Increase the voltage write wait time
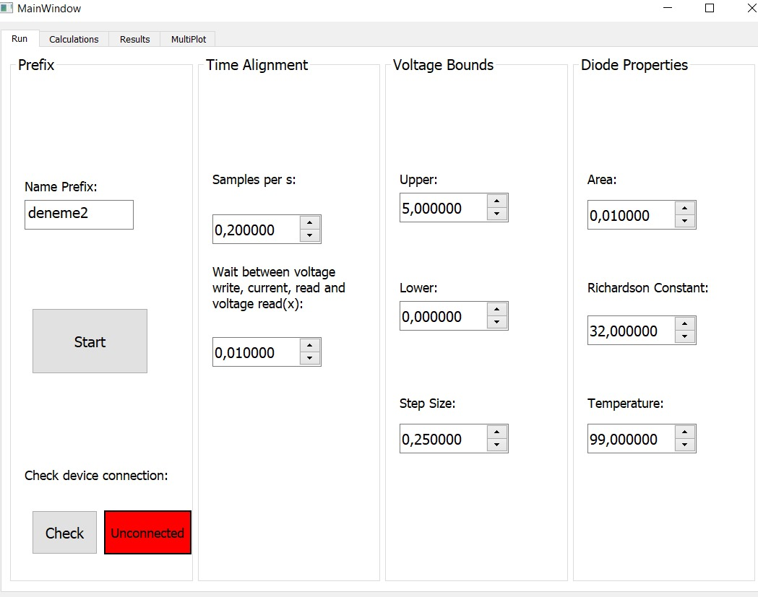The height and width of the screenshot is (597, 758). coord(309,345)
